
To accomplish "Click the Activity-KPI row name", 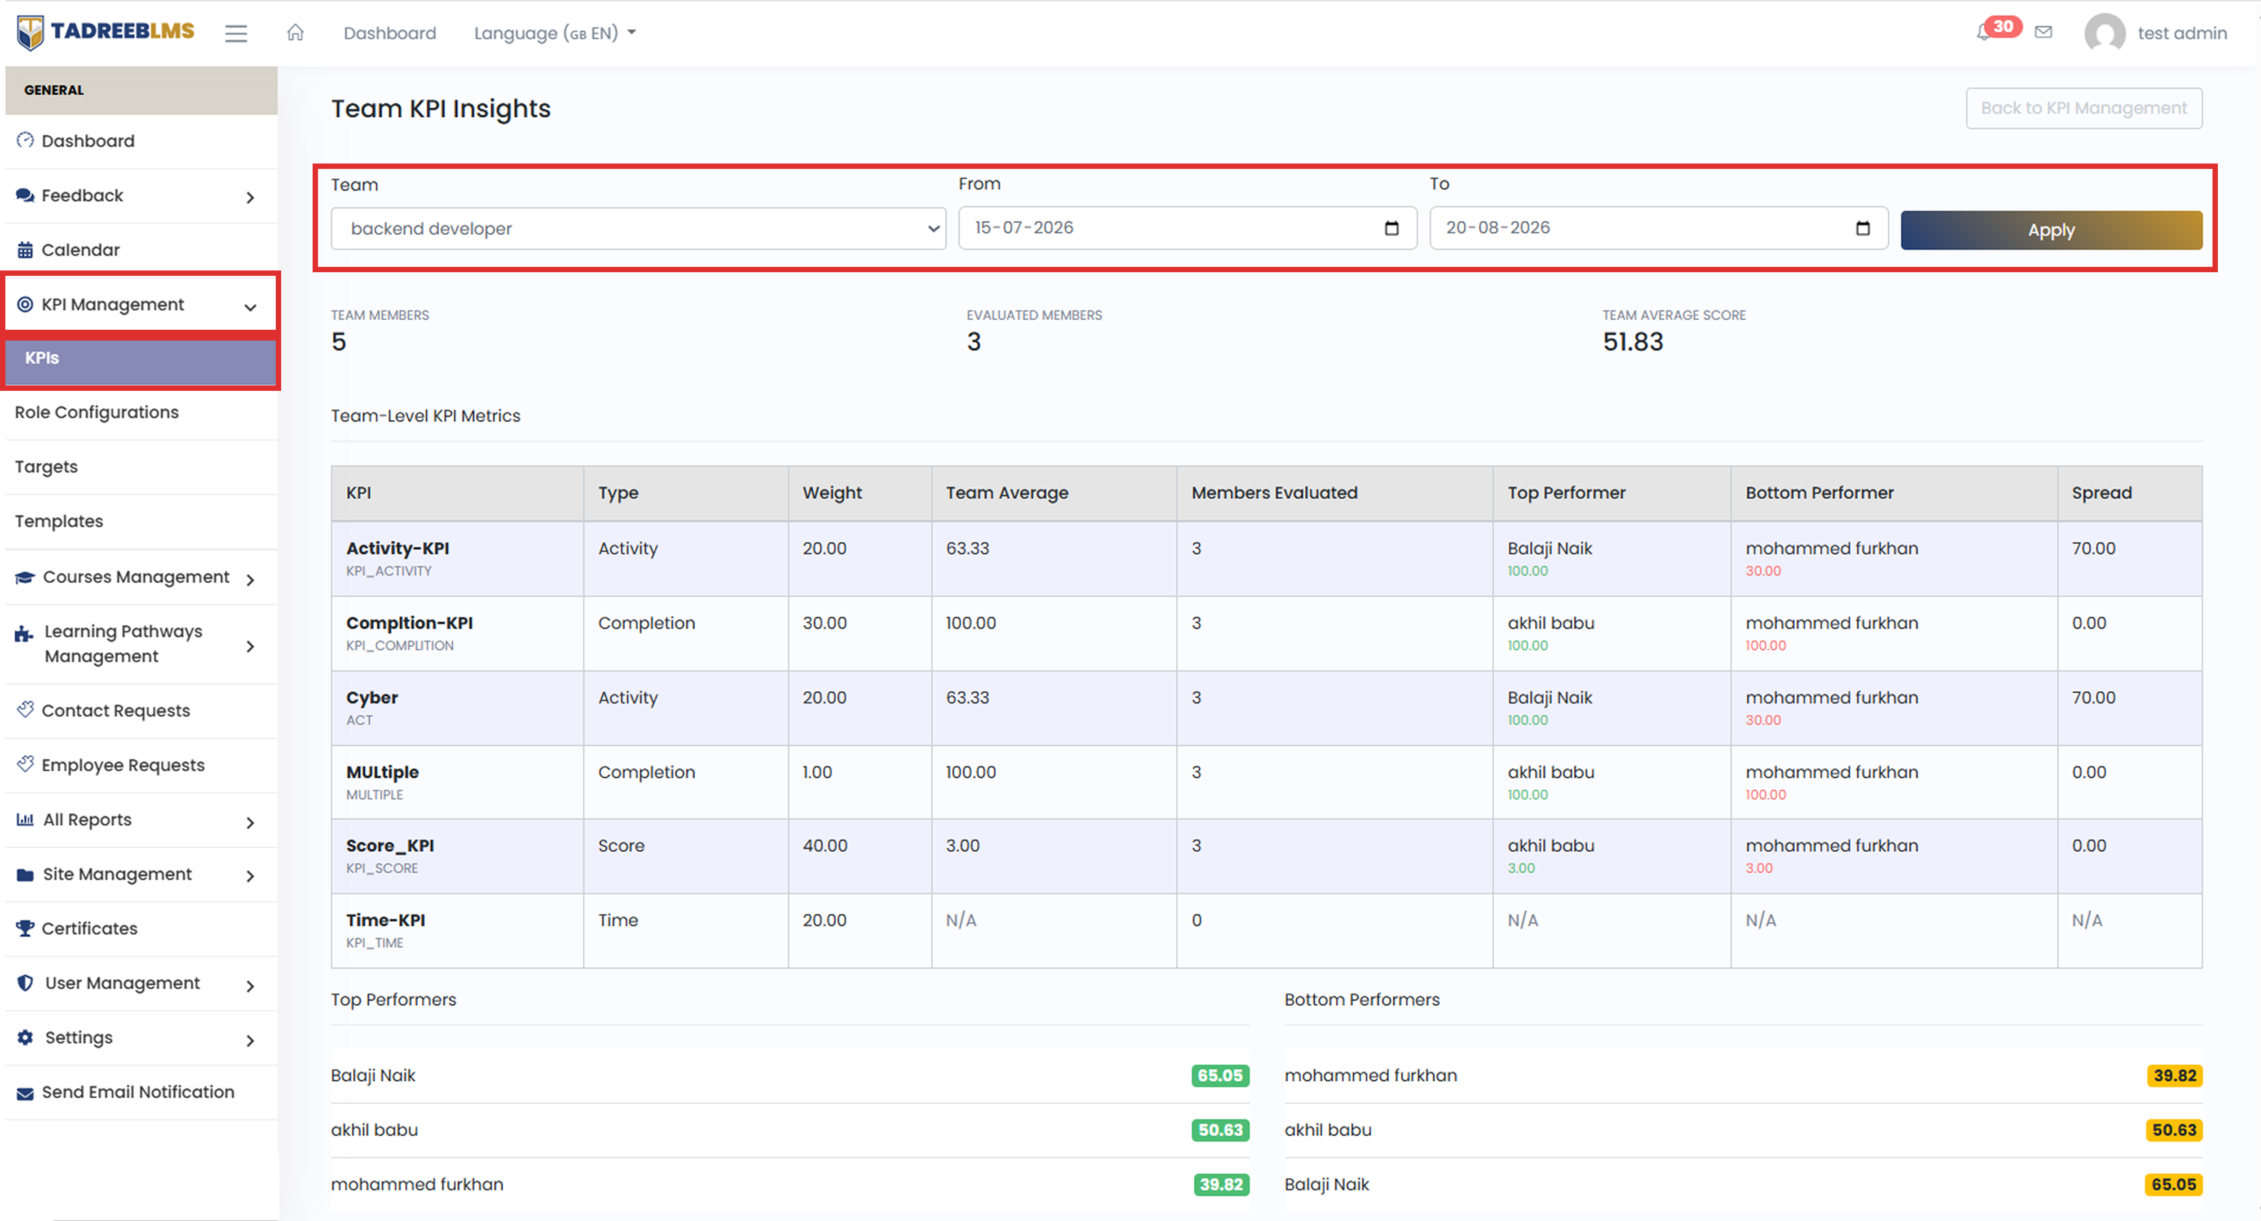I will click(x=397, y=548).
